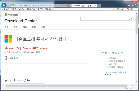Open the zoom level dropdown arrow
Image resolution: width=139 pixels, height=91 pixels.
(134, 88)
